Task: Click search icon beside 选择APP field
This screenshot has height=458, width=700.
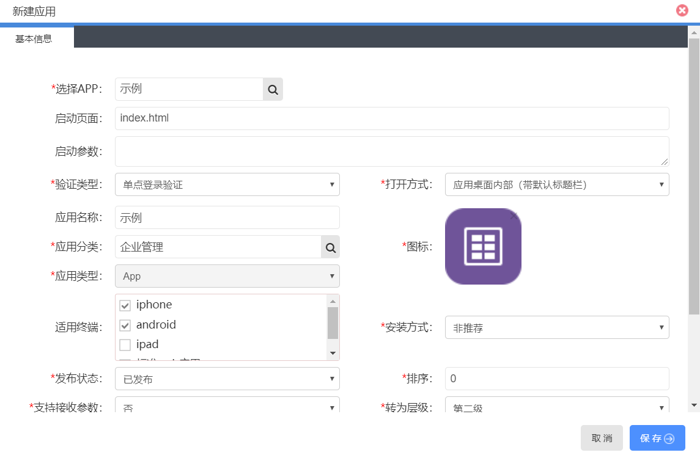Action: 273,89
